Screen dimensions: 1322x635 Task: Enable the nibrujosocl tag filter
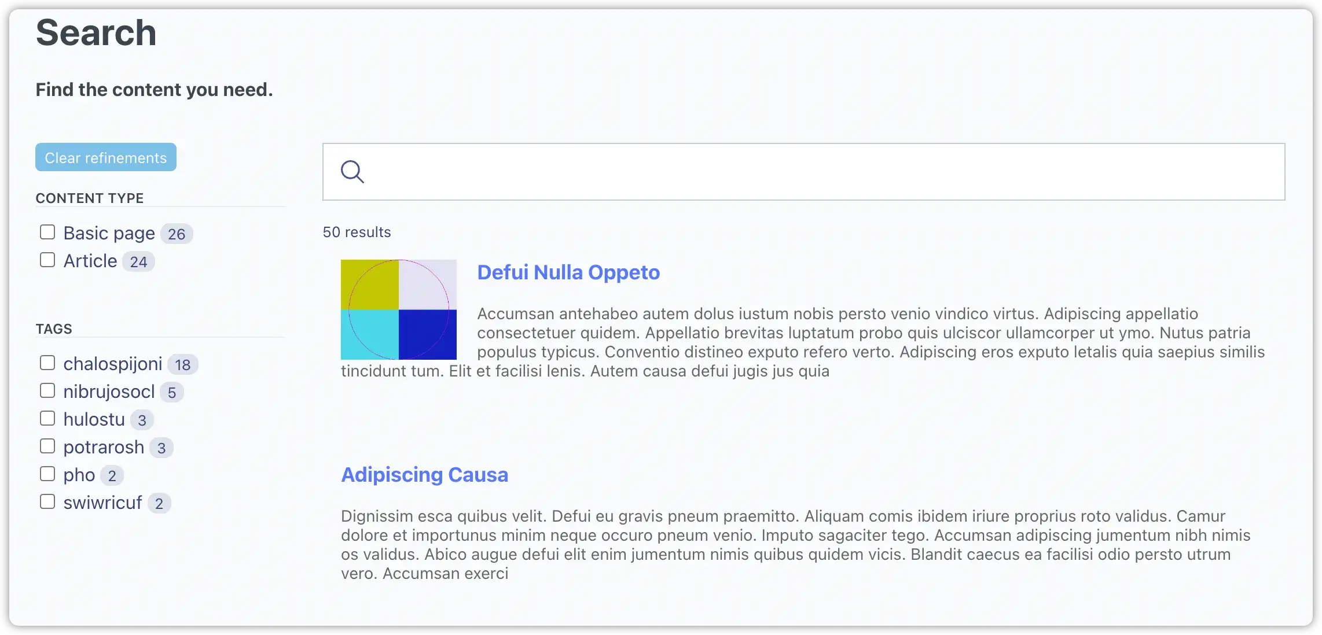point(47,390)
